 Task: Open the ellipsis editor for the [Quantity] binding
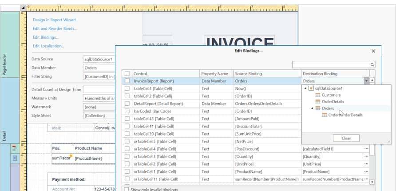(x=366, y=156)
